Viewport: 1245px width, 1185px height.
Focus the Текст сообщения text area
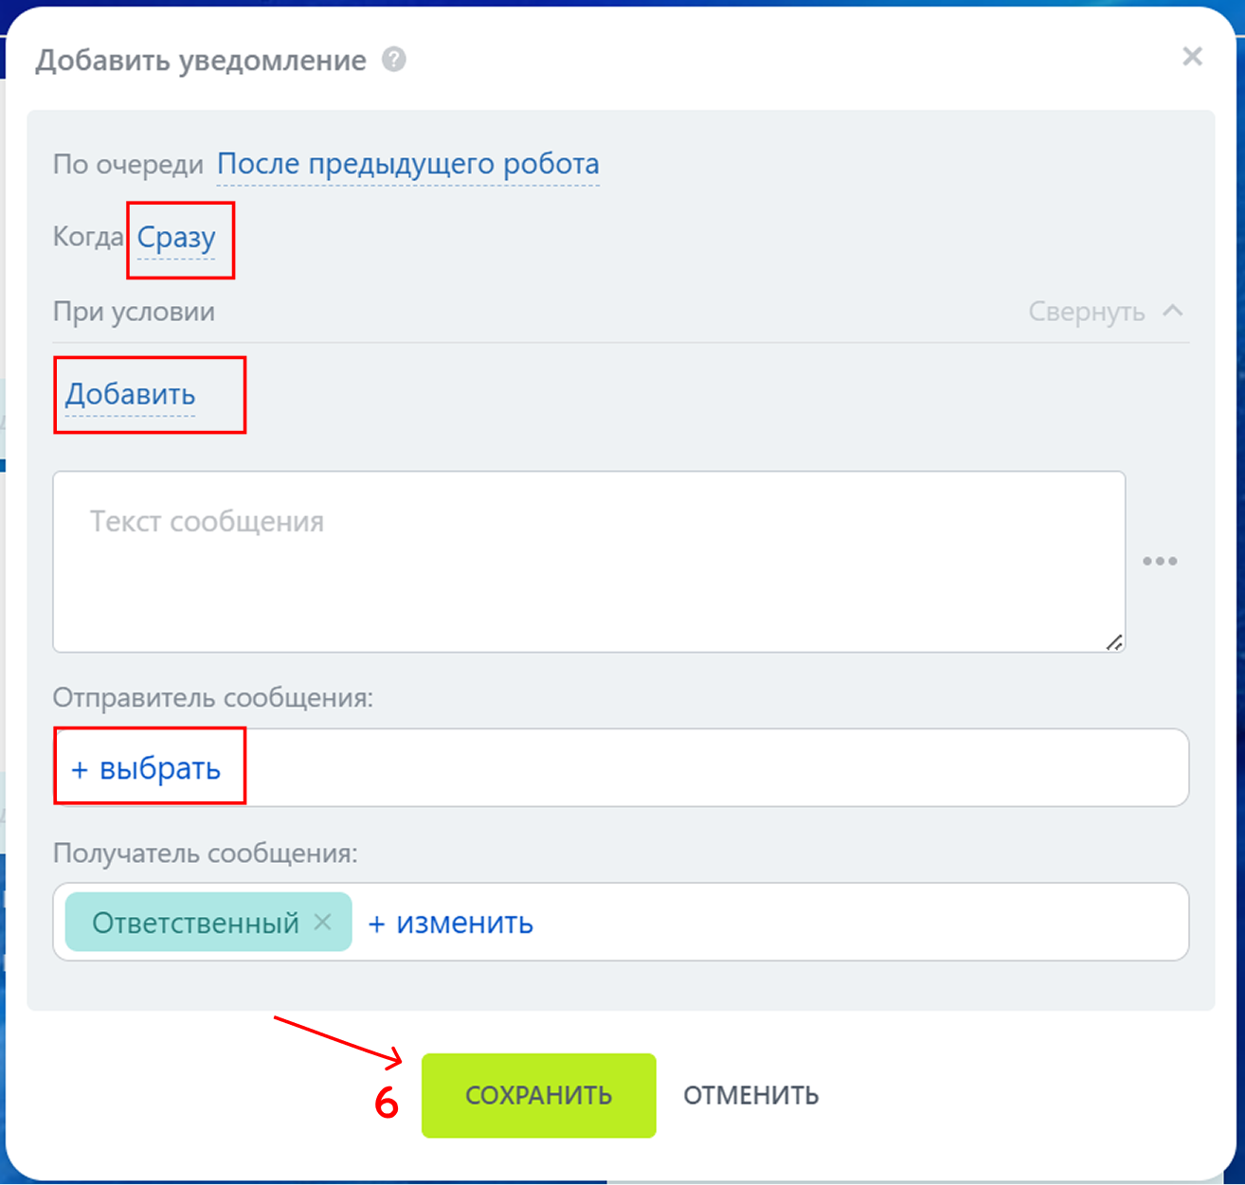click(x=588, y=562)
